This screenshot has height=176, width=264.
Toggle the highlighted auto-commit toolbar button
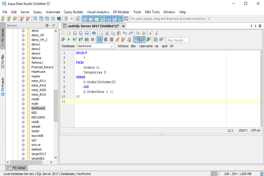coord(100,40)
